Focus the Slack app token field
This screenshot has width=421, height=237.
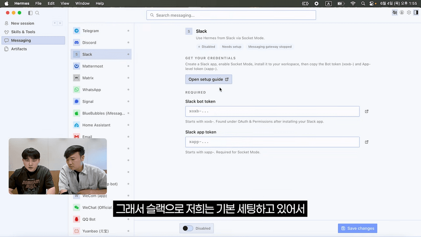(x=272, y=142)
